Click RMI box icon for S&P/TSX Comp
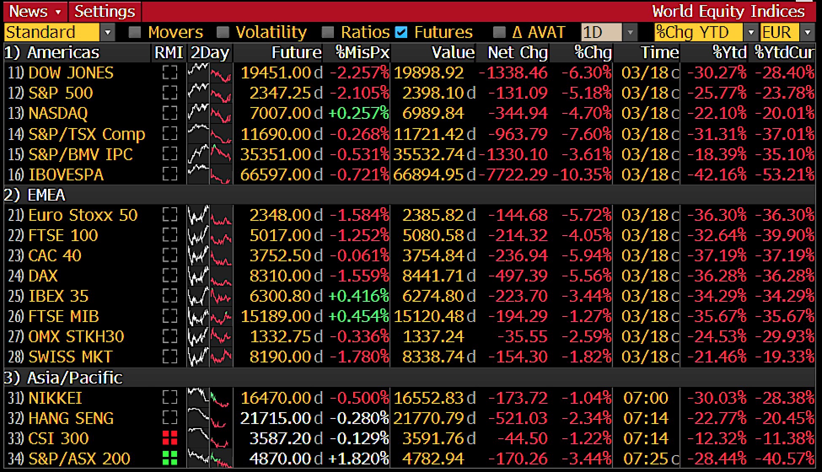Screen dimensions: 822x472 click(170, 134)
